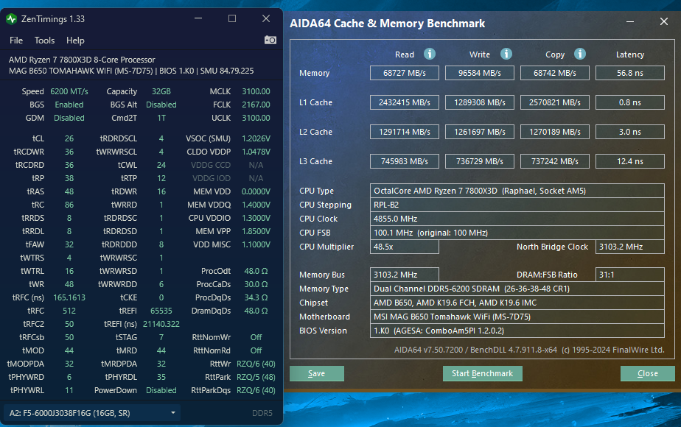Click the ZenTimings app logo icon
681x427 pixels.
[11, 19]
